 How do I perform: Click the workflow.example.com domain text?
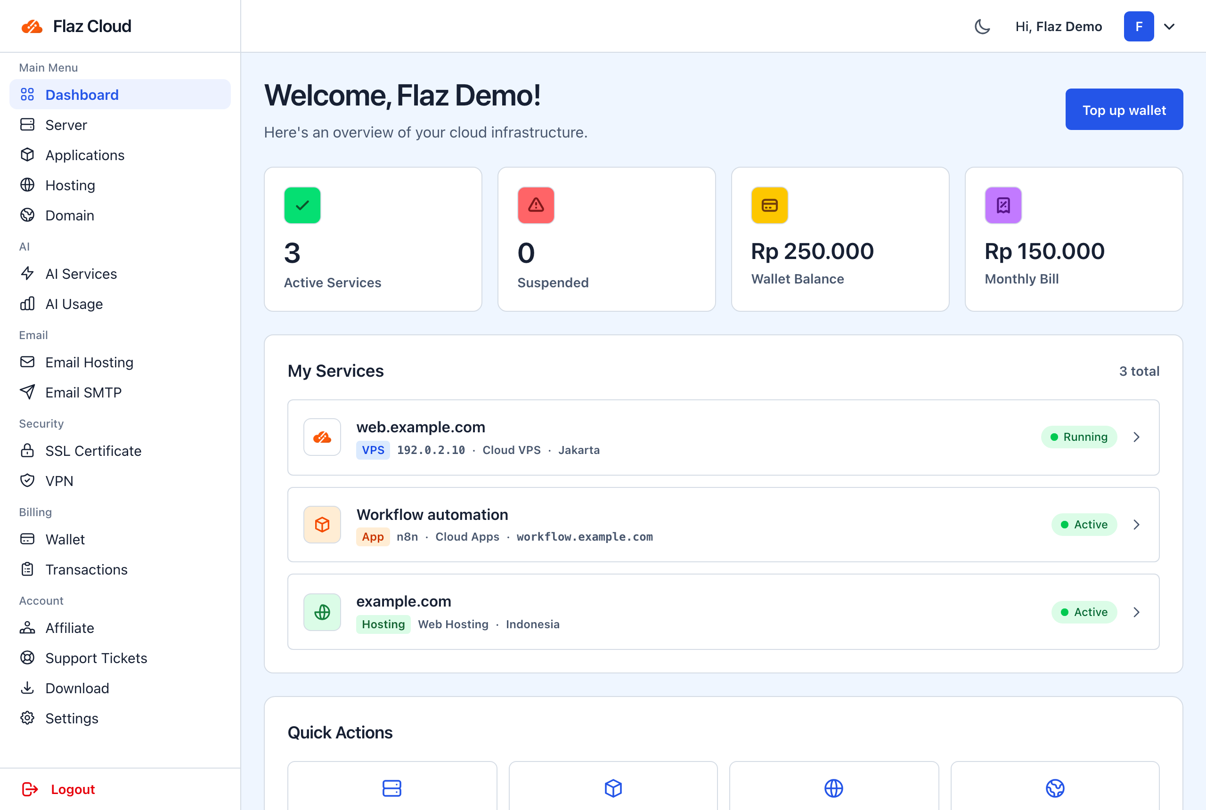tap(585, 537)
